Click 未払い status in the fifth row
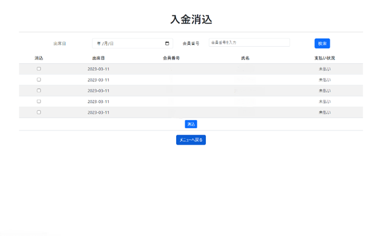The width and height of the screenshot is (379, 236). click(x=324, y=113)
